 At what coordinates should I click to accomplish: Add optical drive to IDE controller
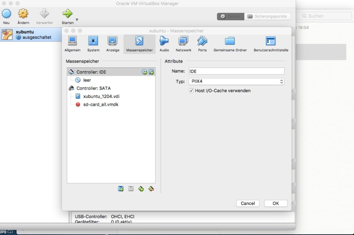point(144,72)
